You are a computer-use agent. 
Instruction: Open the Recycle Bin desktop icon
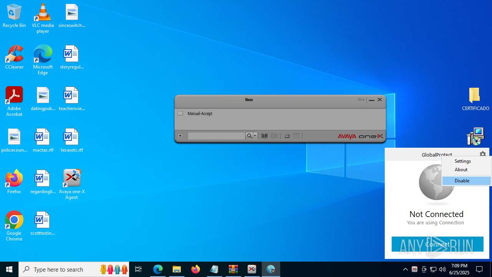pyautogui.click(x=14, y=16)
